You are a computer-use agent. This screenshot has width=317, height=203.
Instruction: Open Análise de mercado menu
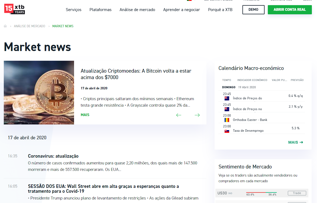coord(137,10)
